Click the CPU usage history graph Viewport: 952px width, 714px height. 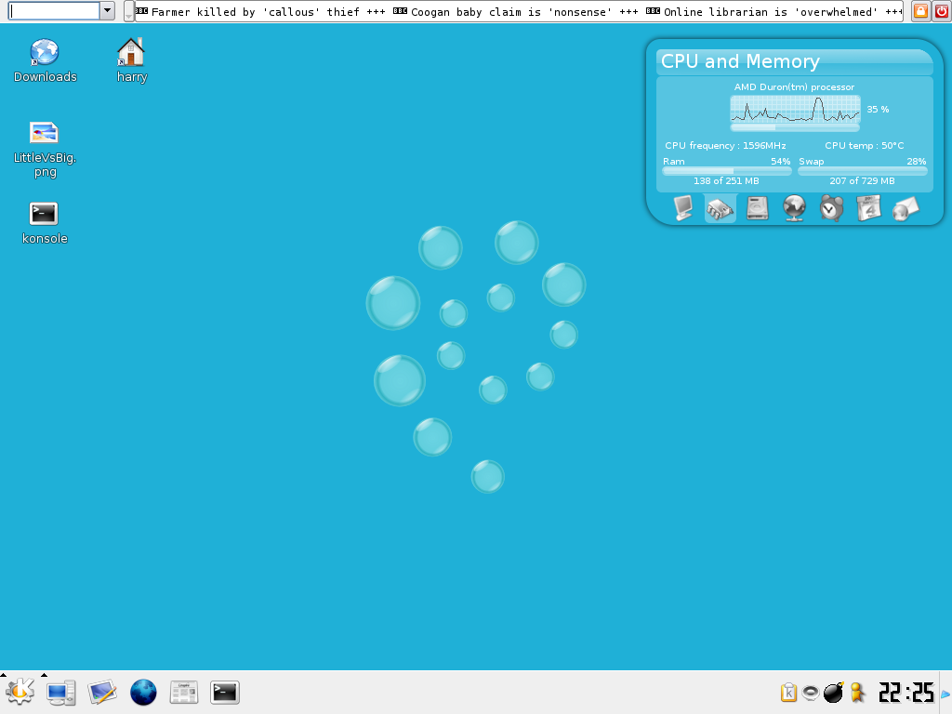[x=795, y=110]
